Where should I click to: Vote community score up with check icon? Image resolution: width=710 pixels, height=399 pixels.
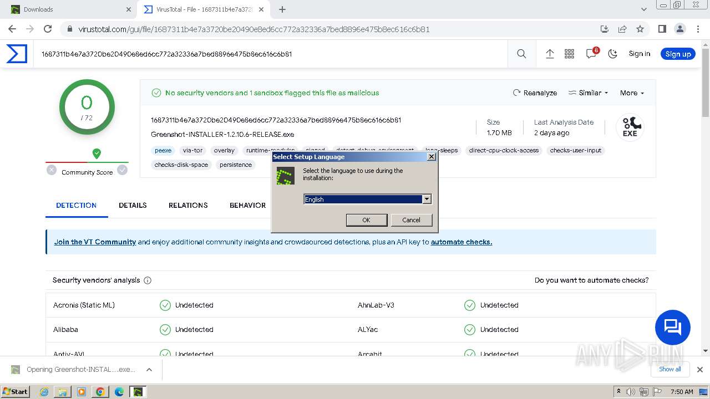[x=122, y=170]
